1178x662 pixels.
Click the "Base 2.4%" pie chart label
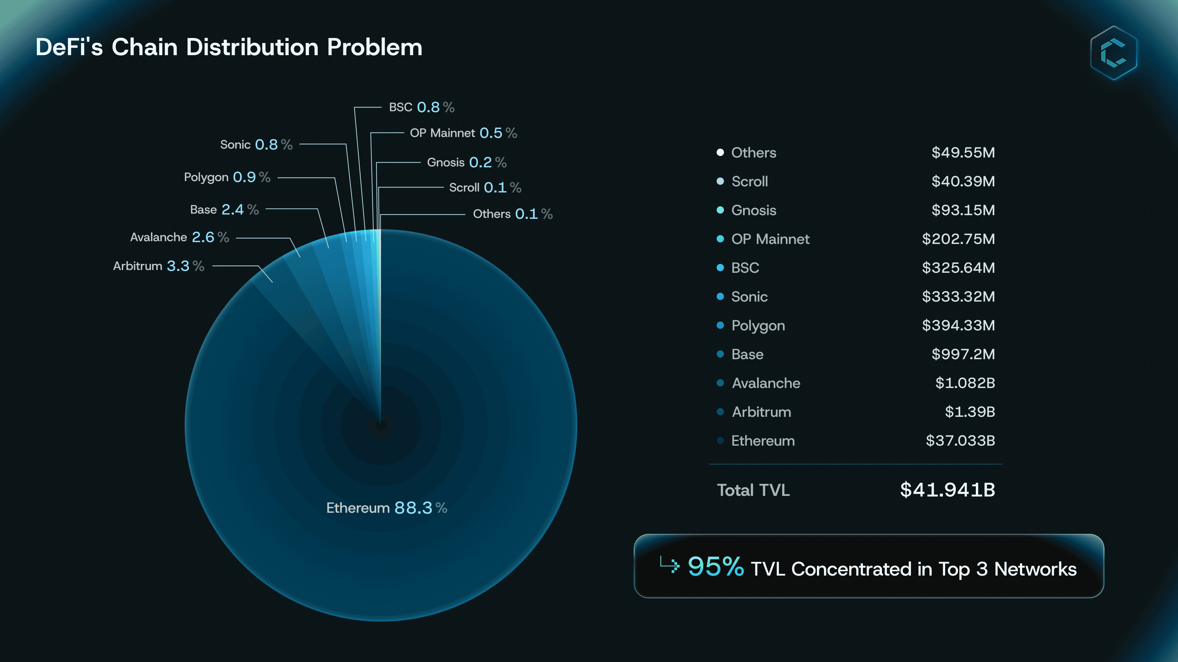(225, 210)
